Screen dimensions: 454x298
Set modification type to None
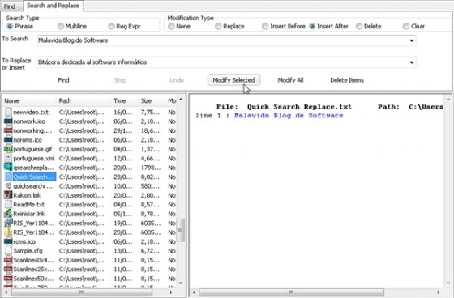click(x=171, y=27)
